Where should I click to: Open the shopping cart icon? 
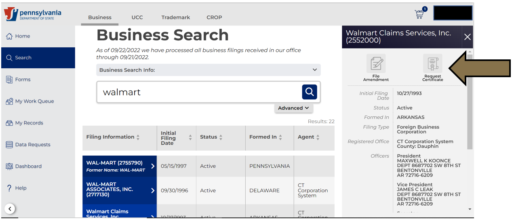(420, 13)
